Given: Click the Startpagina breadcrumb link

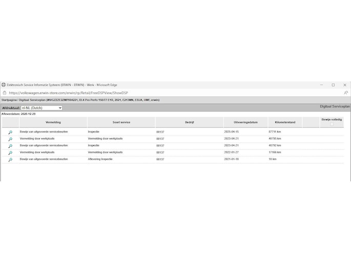Looking at the screenshot, I should click(x=9, y=100).
